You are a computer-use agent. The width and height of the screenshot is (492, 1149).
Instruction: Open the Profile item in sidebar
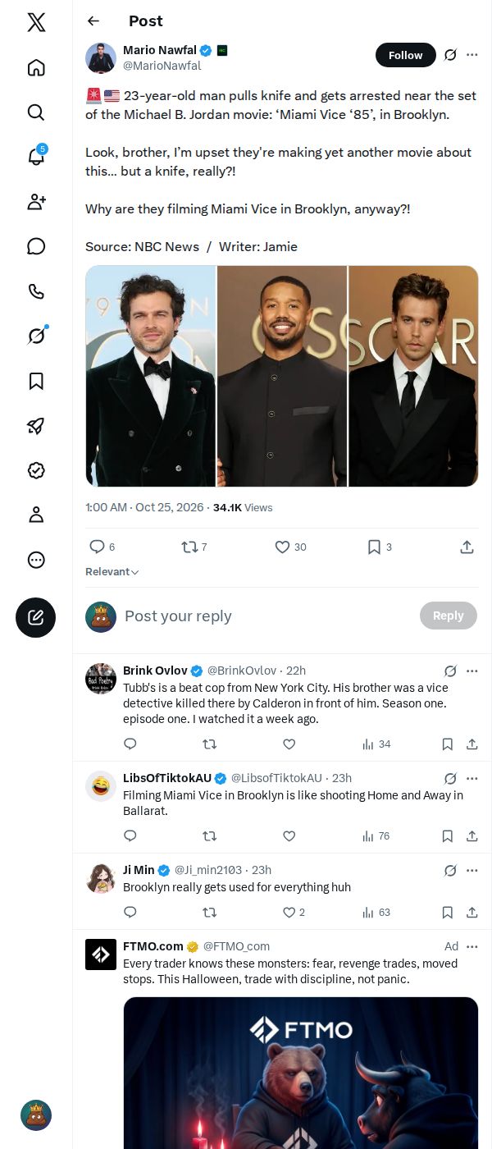36,515
